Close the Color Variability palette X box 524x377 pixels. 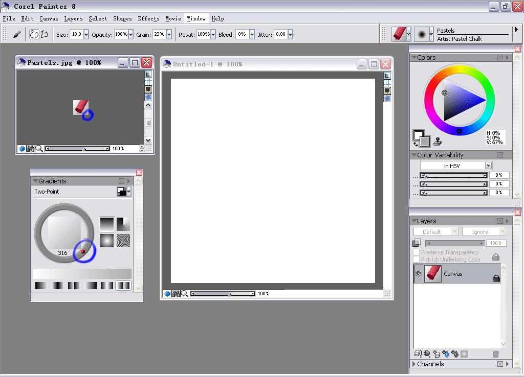pyautogui.click(x=500, y=155)
